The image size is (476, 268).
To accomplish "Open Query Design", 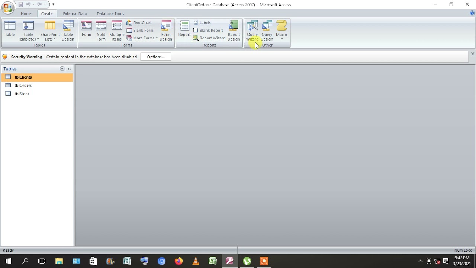I will click(267, 31).
